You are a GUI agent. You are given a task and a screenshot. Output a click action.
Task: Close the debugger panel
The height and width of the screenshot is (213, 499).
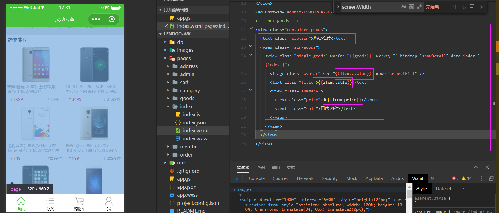[x=487, y=167]
